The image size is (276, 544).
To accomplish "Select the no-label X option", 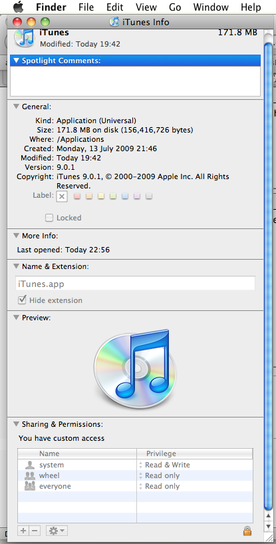I will pyautogui.click(x=62, y=196).
